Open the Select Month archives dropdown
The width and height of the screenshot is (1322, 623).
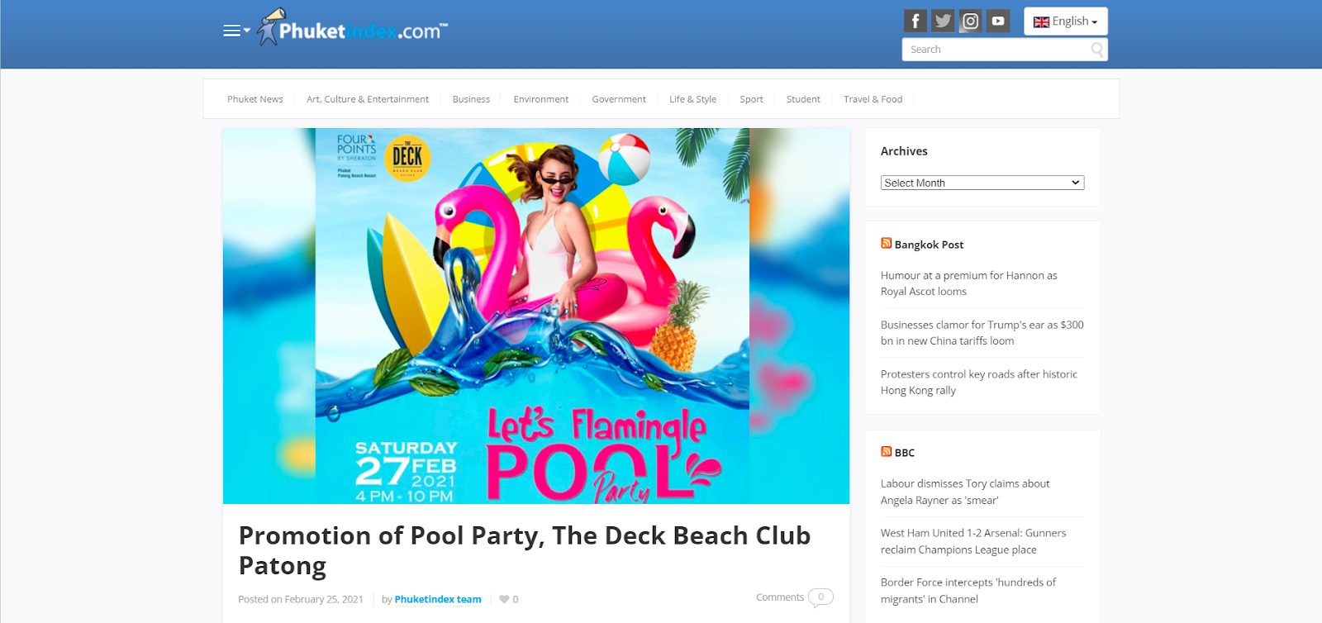point(982,183)
